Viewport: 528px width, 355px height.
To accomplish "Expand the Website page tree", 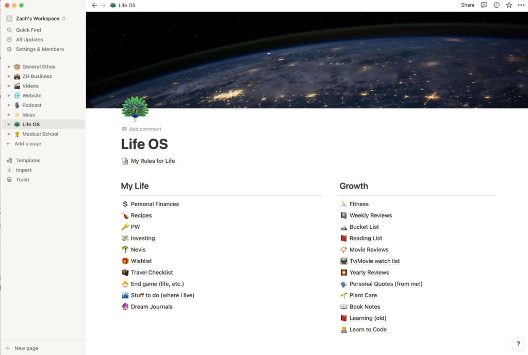I will [x=9, y=95].
